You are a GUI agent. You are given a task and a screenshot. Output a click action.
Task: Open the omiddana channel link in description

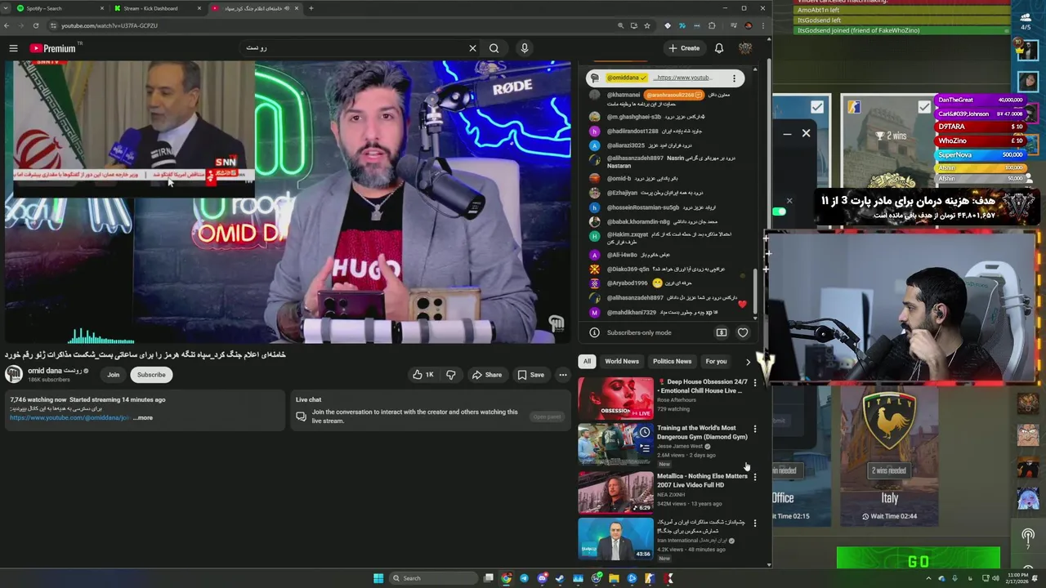[x=69, y=417]
